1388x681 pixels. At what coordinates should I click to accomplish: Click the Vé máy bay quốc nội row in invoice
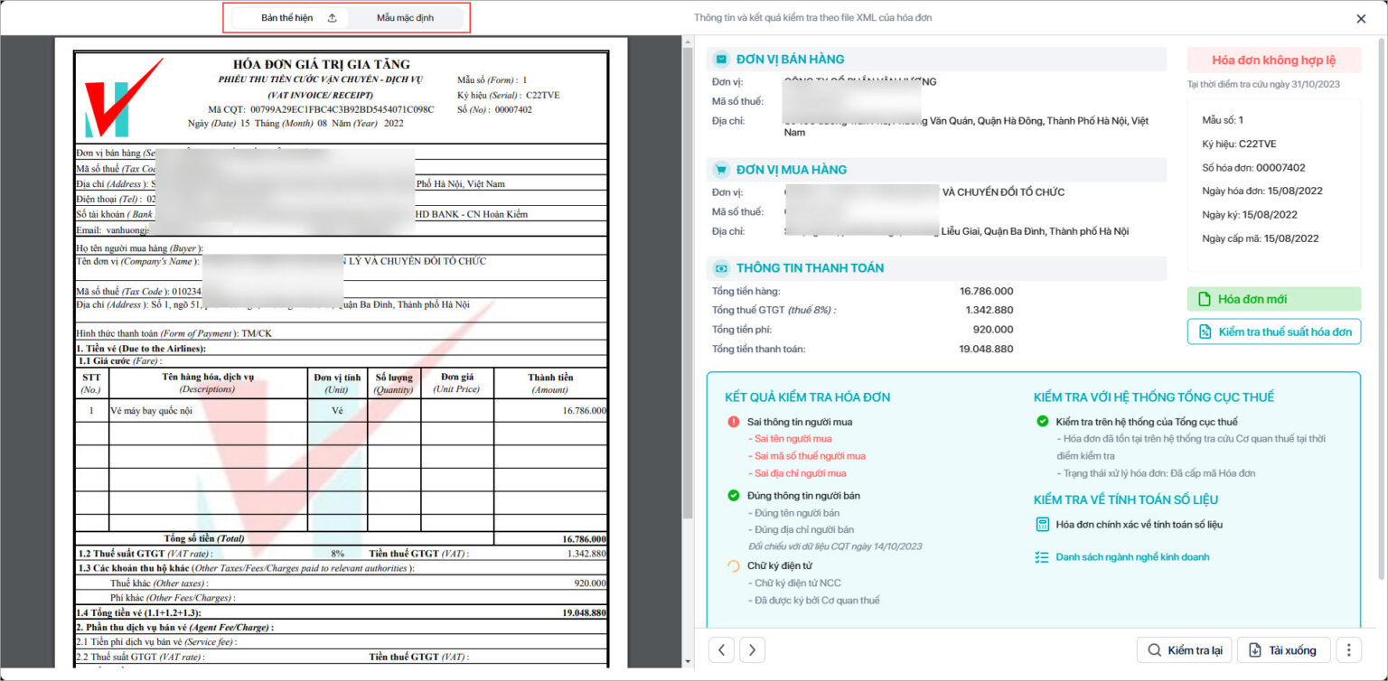point(341,410)
